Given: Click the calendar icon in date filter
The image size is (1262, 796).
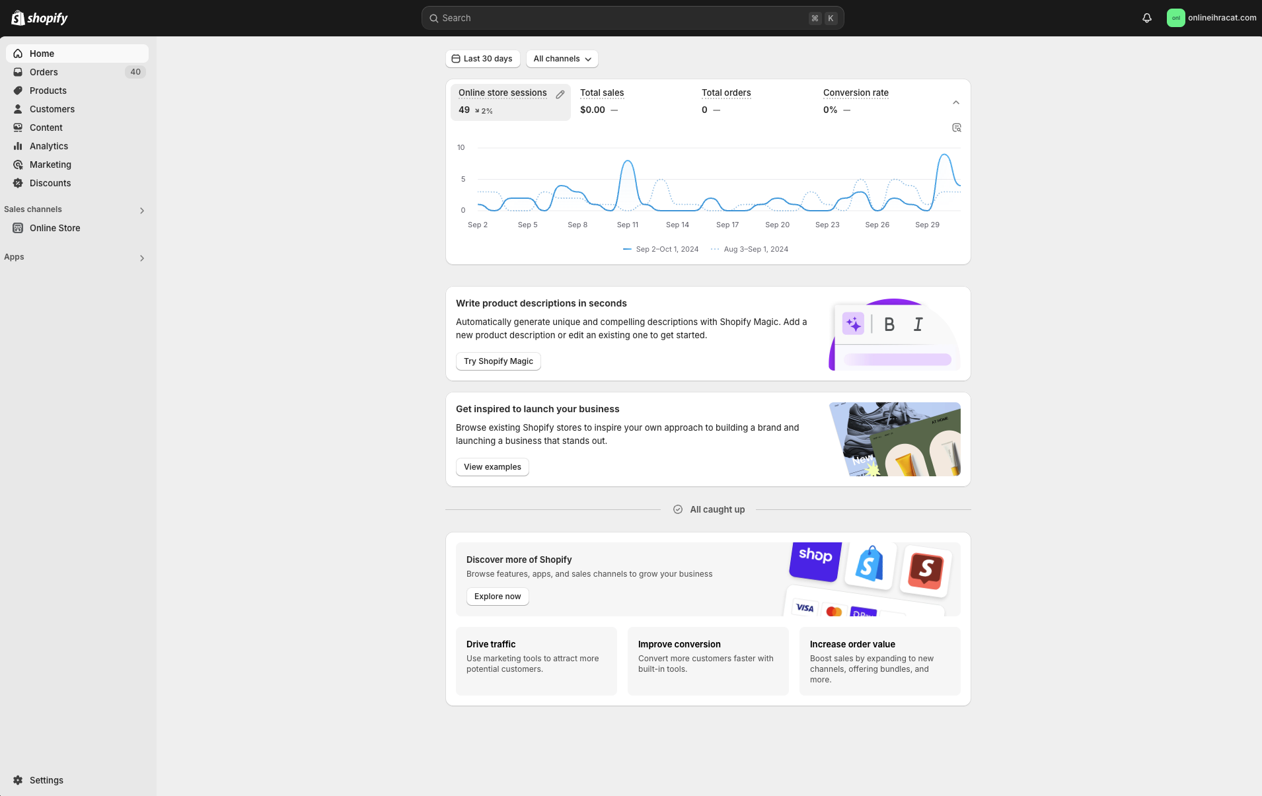Looking at the screenshot, I should [x=456, y=59].
